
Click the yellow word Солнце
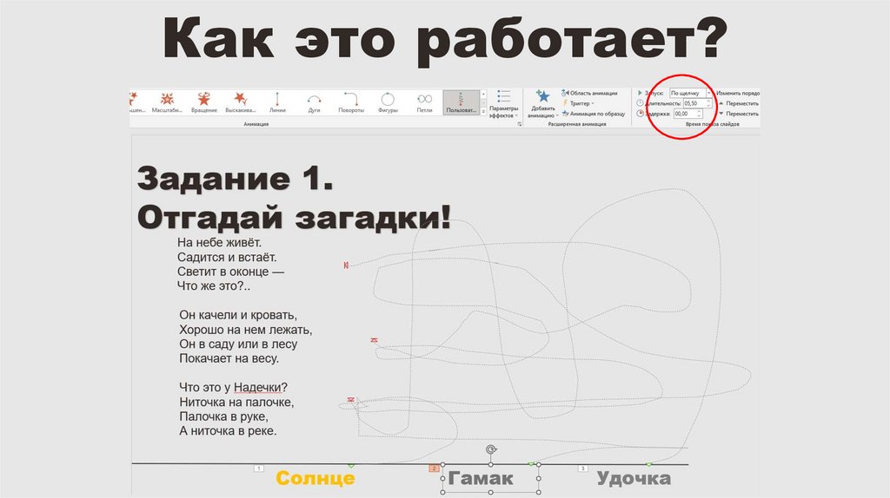pyautogui.click(x=315, y=478)
